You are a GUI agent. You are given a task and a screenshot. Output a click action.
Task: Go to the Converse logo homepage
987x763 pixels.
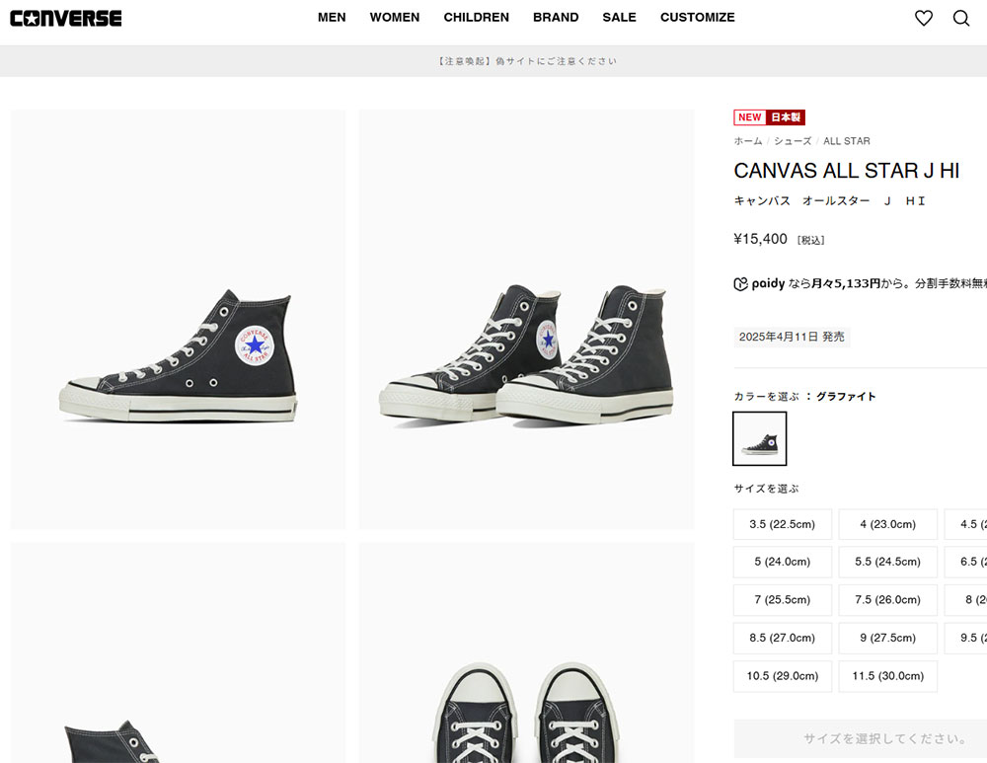(66, 18)
